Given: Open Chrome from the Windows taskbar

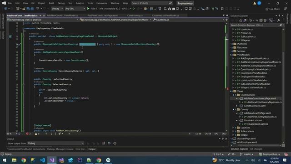Looking at the screenshot, I should (24, 160).
